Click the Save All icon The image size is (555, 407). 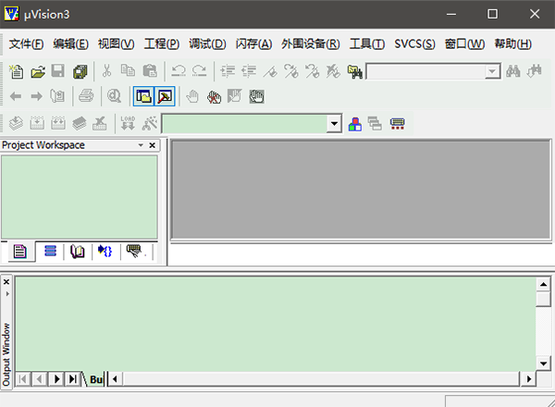[x=80, y=71]
